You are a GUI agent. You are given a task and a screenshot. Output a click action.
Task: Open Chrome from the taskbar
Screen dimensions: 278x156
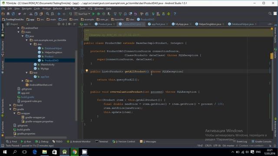tap(75, 152)
